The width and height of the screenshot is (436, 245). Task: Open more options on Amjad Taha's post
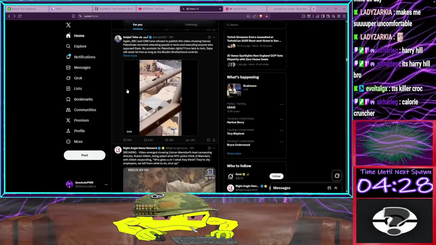214,37
